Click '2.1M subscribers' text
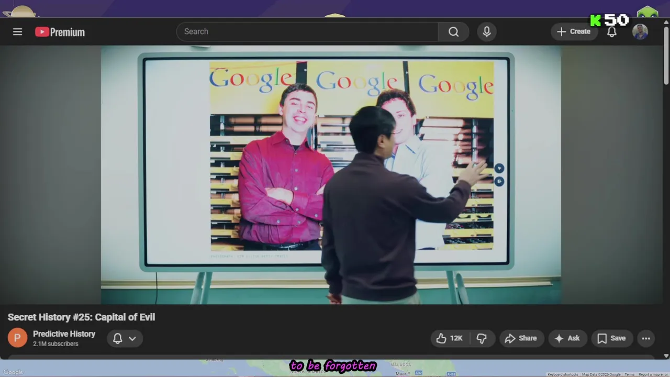 (x=55, y=344)
